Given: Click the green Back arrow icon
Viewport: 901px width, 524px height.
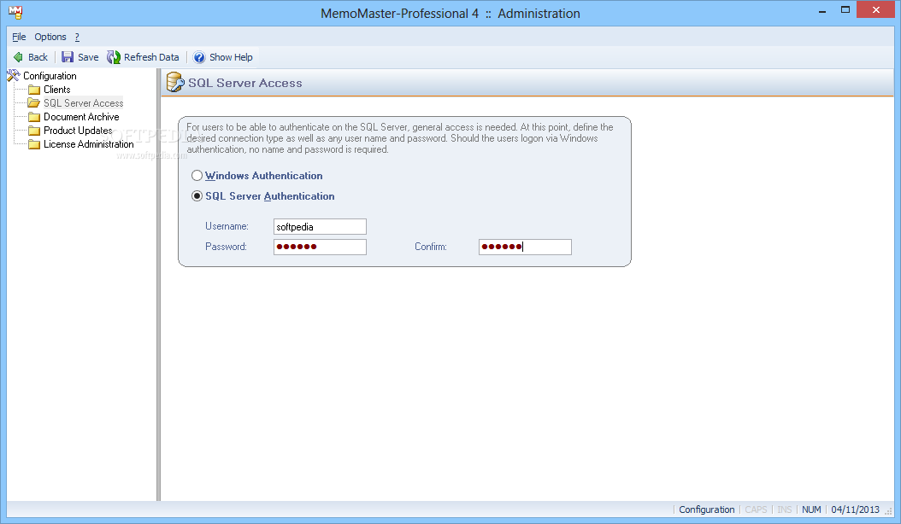Looking at the screenshot, I should pyautogui.click(x=19, y=57).
